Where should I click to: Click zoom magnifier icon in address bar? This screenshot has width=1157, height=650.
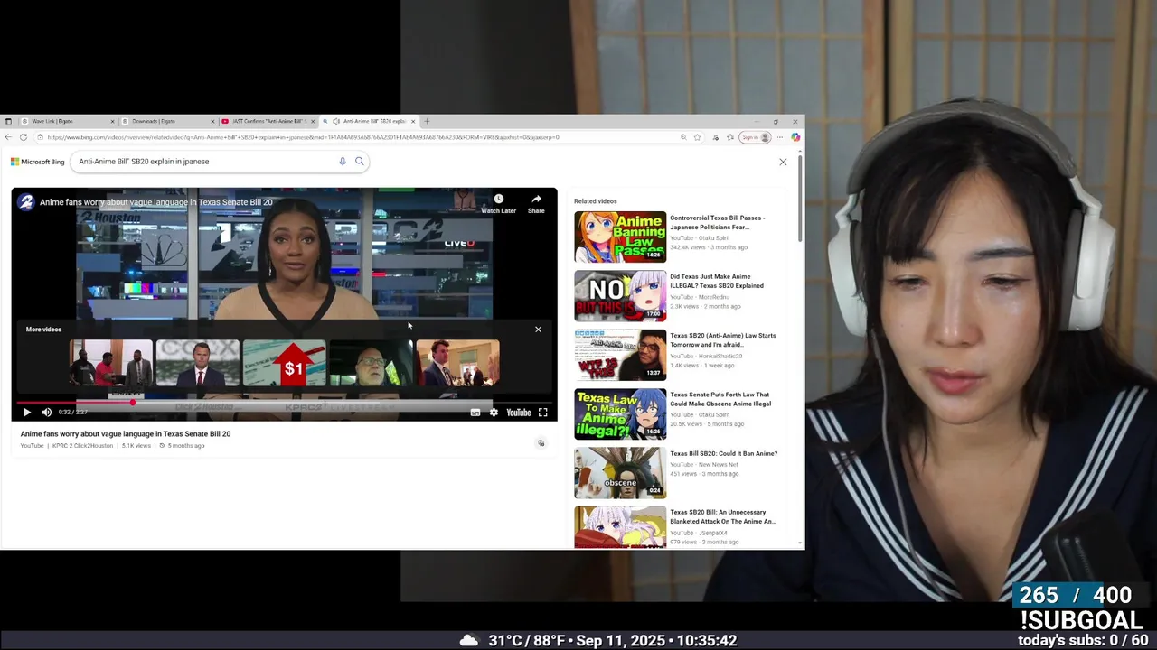tap(683, 137)
